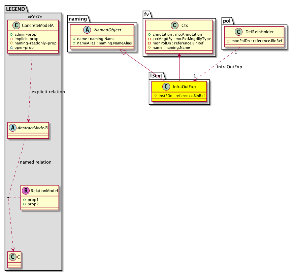Click the pink R icon of RelationModel
Screen dimensions: 294x274
point(26,191)
